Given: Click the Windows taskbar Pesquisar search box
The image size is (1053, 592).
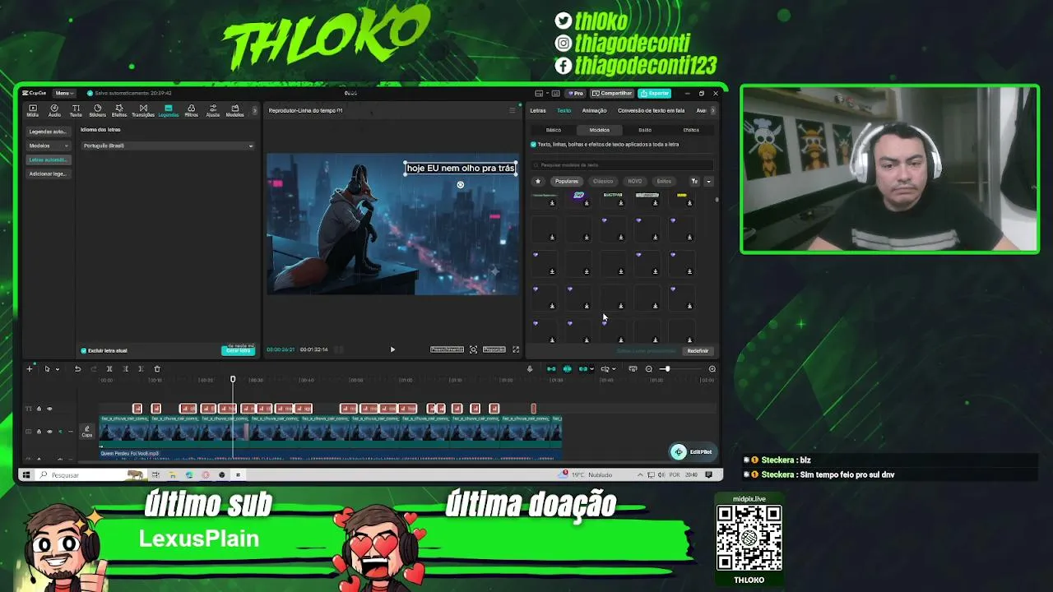Looking at the screenshot, I should pos(90,474).
